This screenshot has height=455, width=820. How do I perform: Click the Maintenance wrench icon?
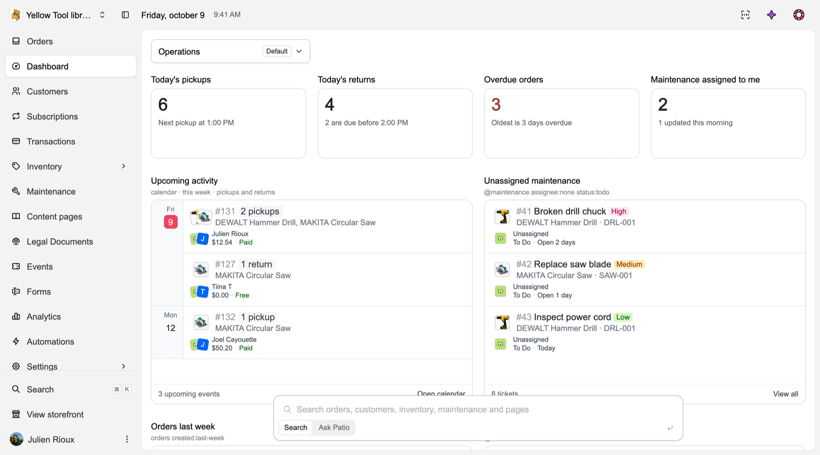pos(16,191)
